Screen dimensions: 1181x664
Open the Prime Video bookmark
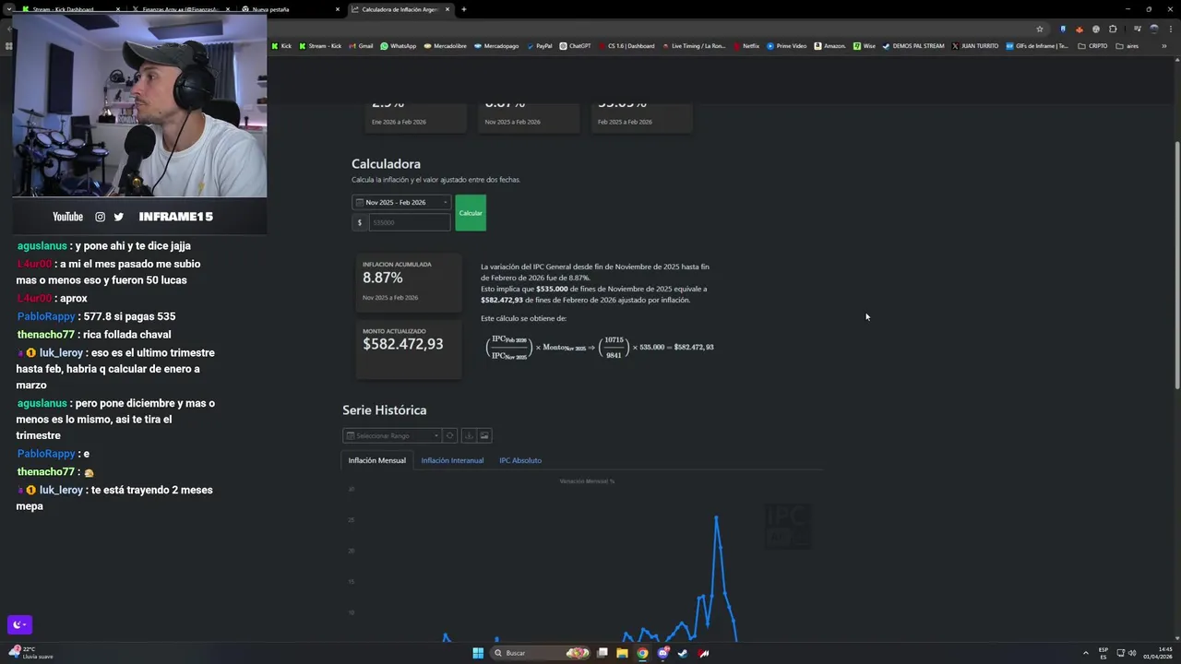pyautogui.click(x=787, y=45)
